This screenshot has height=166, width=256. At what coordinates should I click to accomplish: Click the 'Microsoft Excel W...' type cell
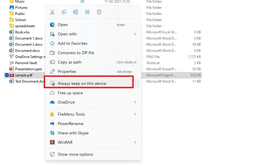click(162, 32)
